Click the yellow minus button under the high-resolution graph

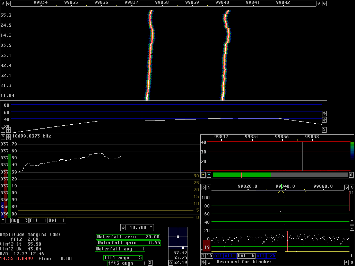pyautogui.click(x=203, y=175)
